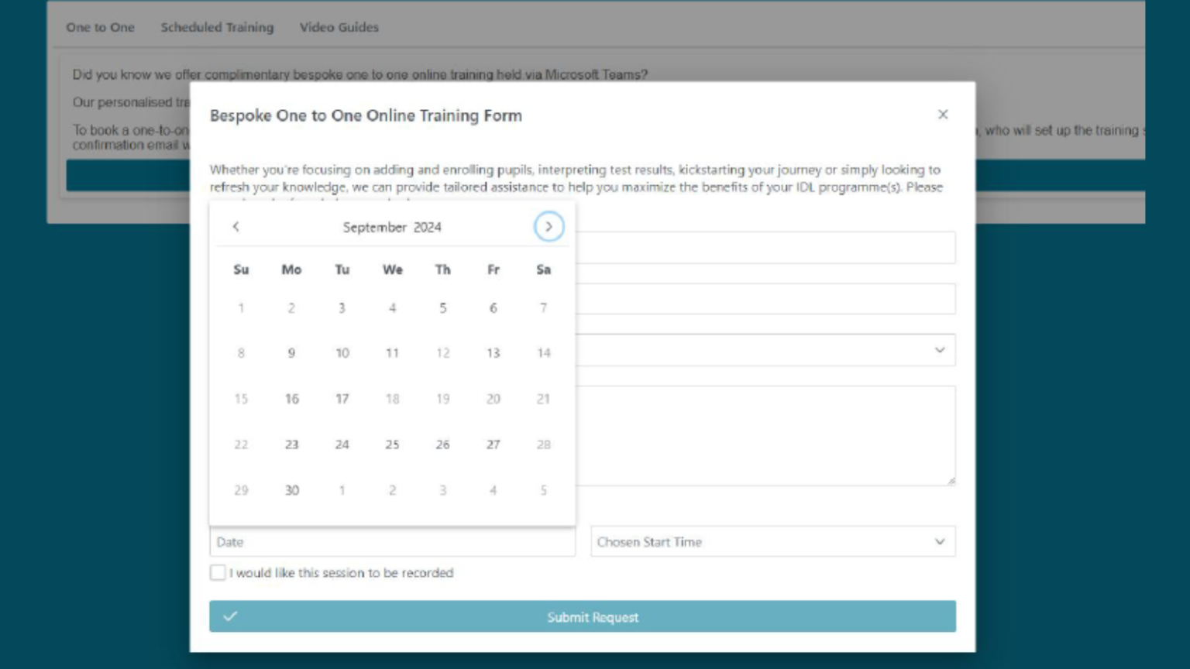1190x669 pixels.
Task: Click the large message text area
Action: [x=765, y=436]
